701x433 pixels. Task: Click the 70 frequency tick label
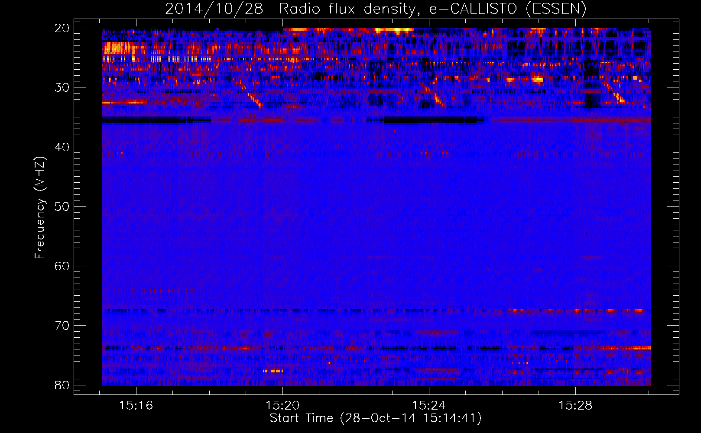click(x=62, y=326)
